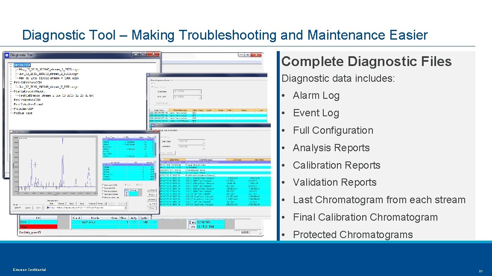Select the Modbus Trace node

click(23, 113)
